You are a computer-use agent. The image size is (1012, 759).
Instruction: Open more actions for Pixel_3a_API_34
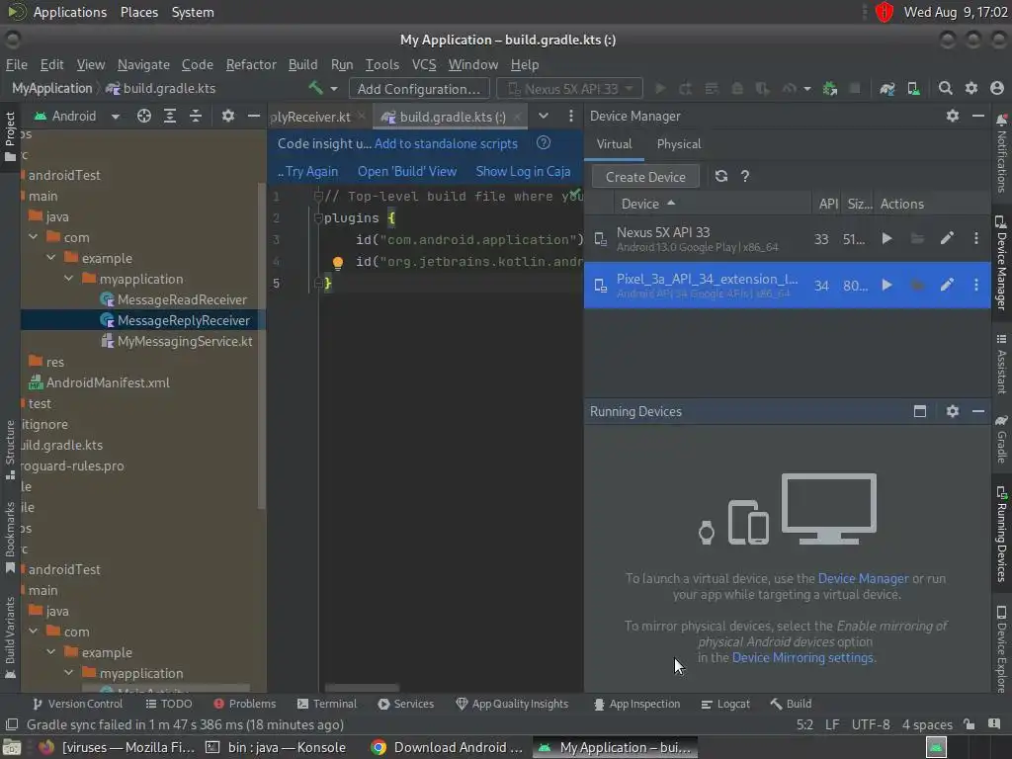975,285
